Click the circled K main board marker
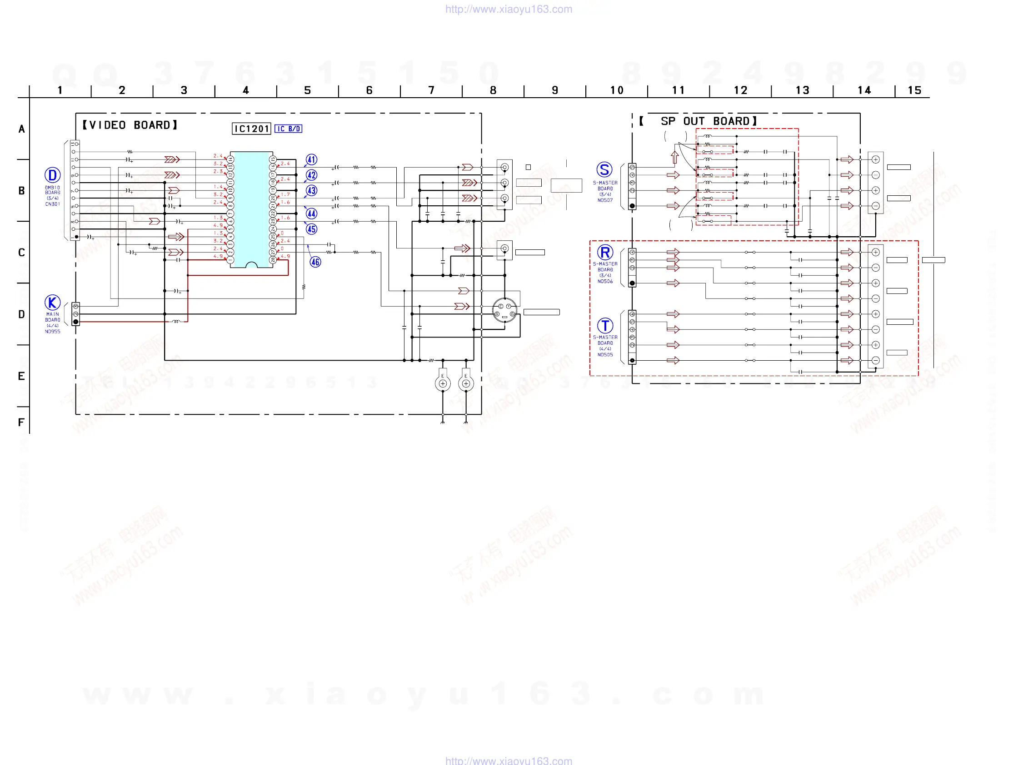This screenshot has height=765, width=1018. click(52, 303)
